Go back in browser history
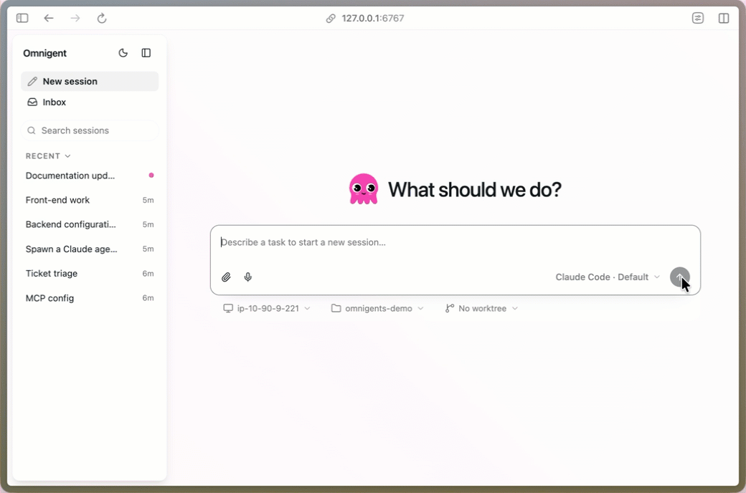Viewport: 746px width, 493px height. pyautogui.click(x=49, y=18)
